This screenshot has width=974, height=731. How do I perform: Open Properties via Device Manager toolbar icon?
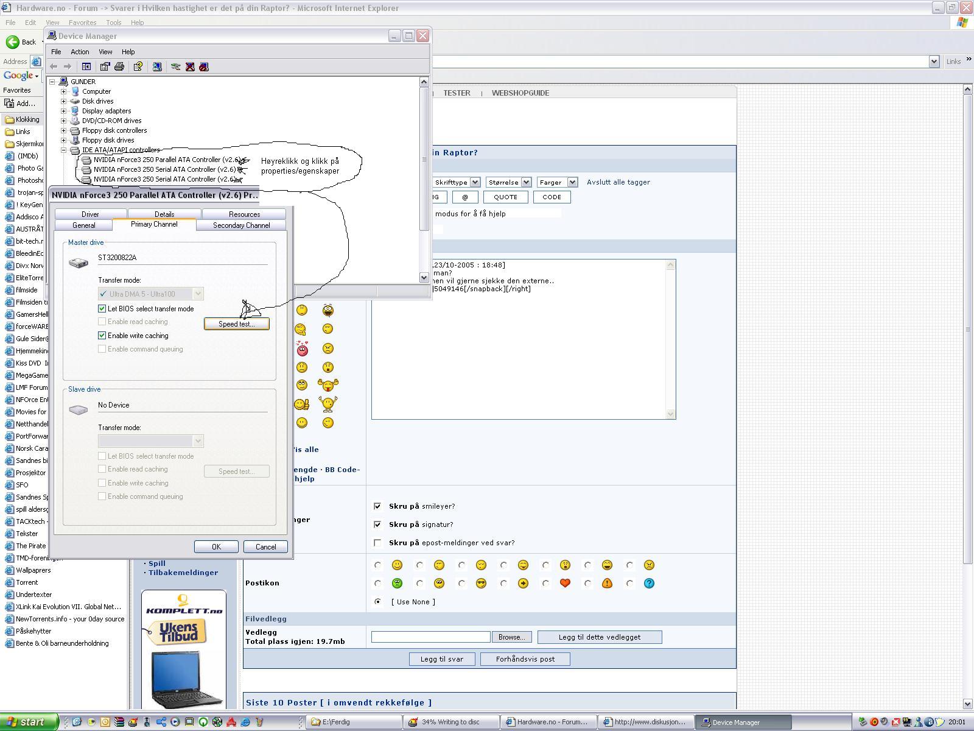point(105,66)
